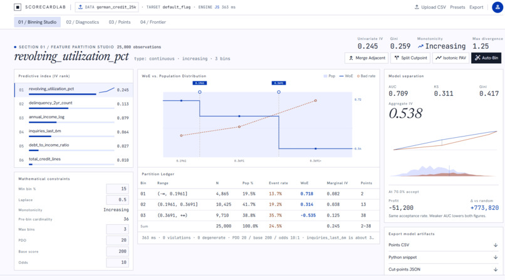Viewport: 505px width, 280px height.
Task: Click the Merge Adjacent button
Action: point(367,58)
